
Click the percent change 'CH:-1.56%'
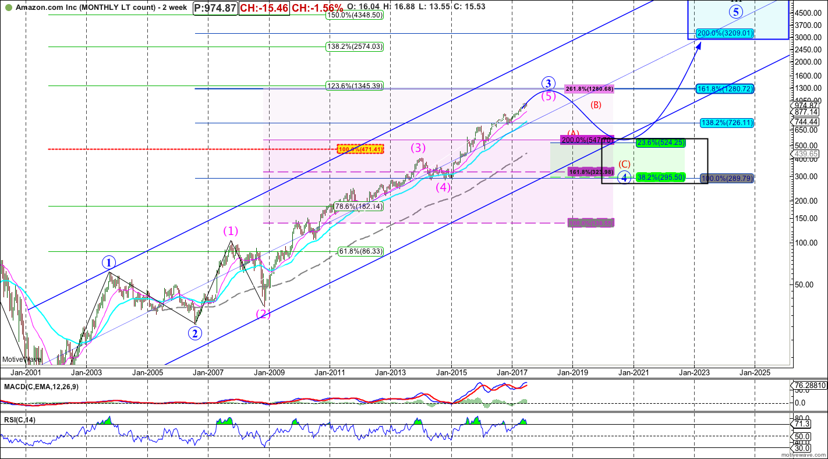[317, 8]
